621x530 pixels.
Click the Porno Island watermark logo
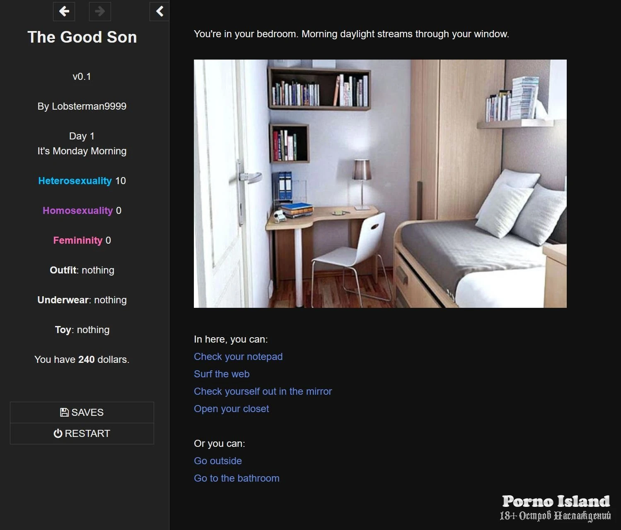pyautogui.click(x=555, y=508)
